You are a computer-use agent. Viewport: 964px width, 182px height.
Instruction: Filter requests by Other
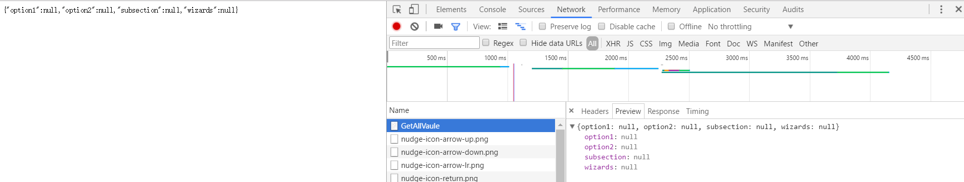point(808,43)
